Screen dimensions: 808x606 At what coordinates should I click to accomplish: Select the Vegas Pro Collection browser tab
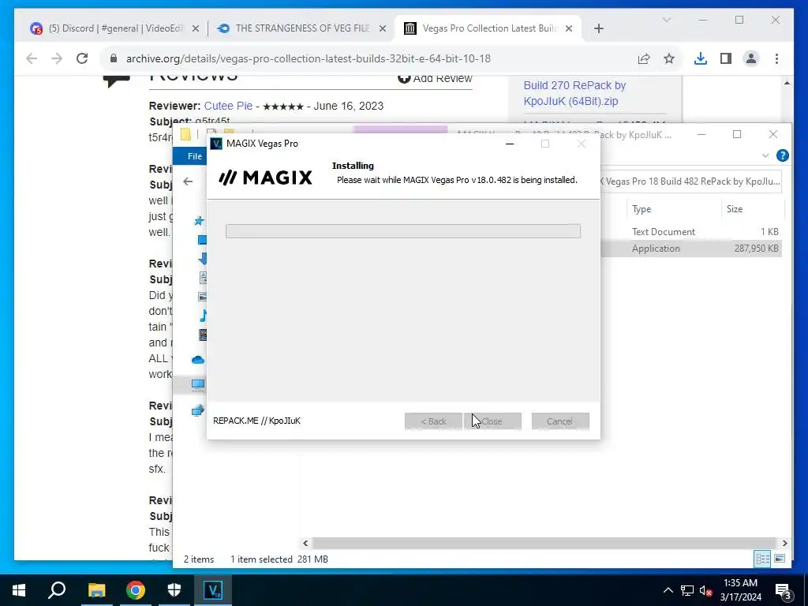[x=488, y=28]
